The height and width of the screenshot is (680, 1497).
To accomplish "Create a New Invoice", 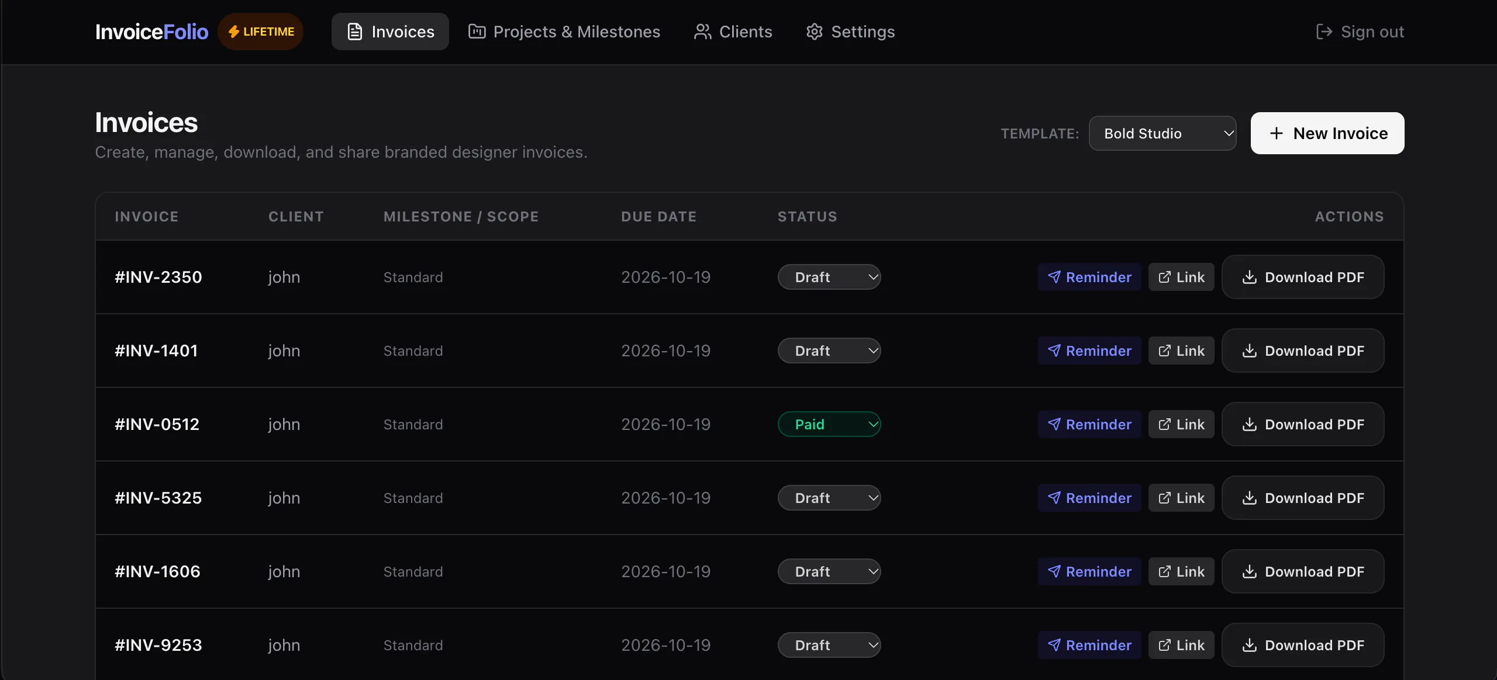I will pos(1327,133).
